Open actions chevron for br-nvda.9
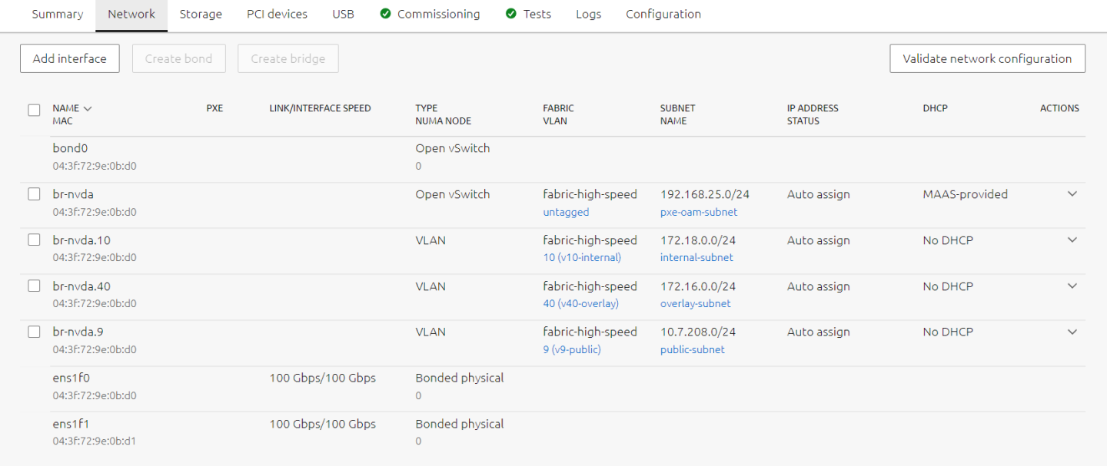Image resolution: width=1107 pixels, height=466 pixels. (1072, 332)
